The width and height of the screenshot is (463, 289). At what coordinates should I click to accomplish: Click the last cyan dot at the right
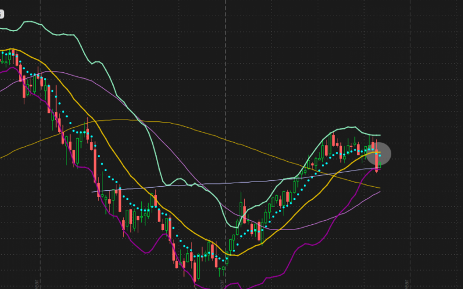click(380, 155)
